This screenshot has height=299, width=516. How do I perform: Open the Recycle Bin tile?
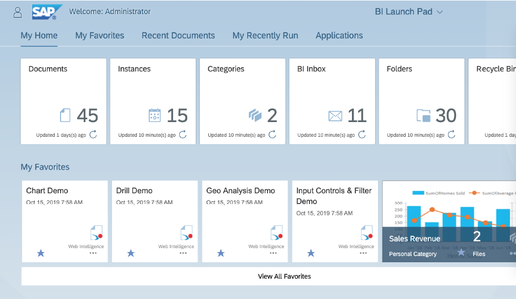pyautogui.click(x=492, y=101)
